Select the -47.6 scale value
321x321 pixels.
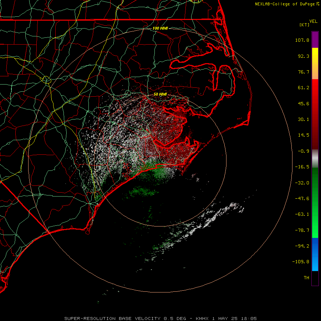302,199
